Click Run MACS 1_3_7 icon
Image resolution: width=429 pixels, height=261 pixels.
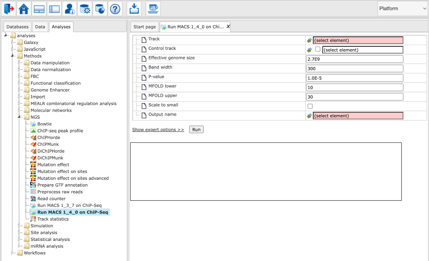pos(33,205)
